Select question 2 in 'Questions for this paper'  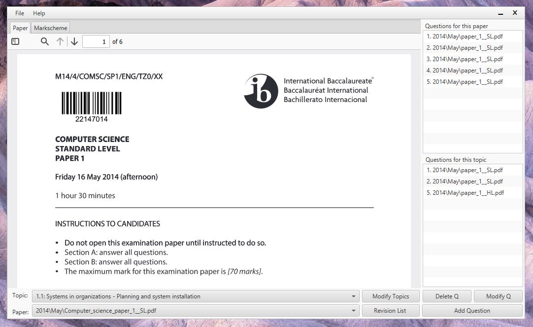[x=472, y=48]
